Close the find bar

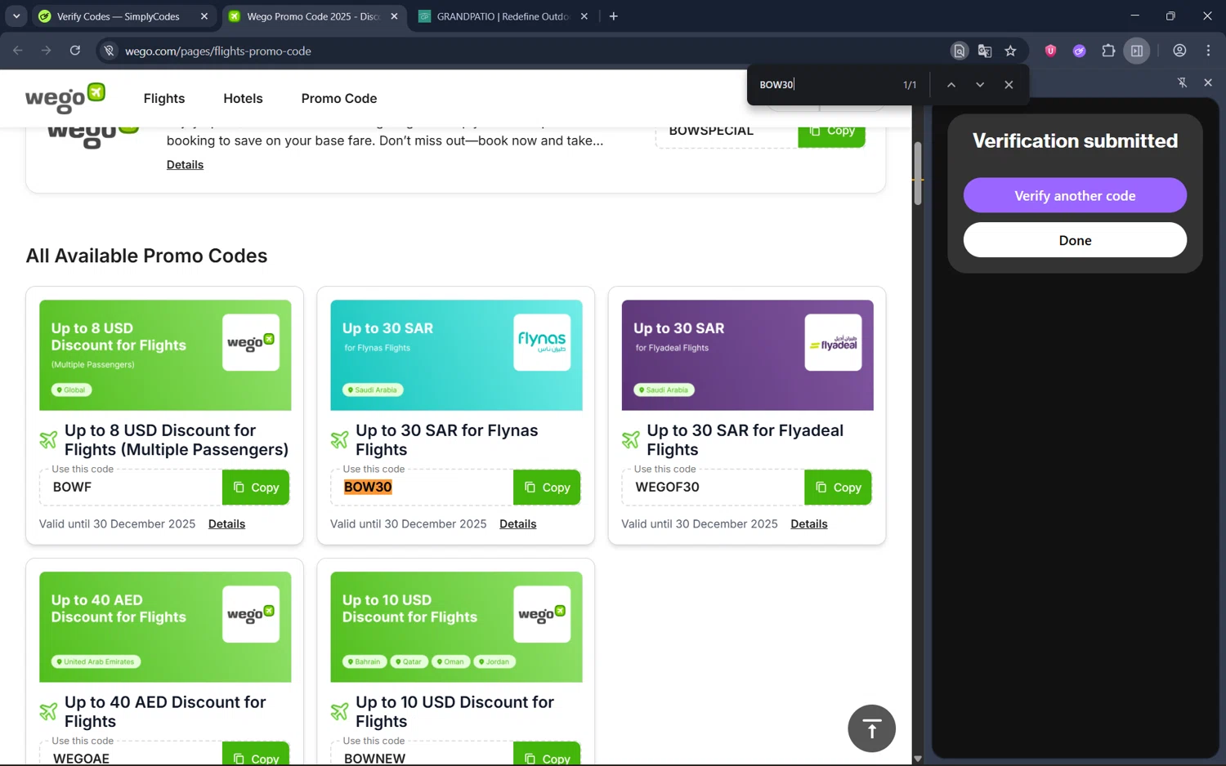(1009, 85)
